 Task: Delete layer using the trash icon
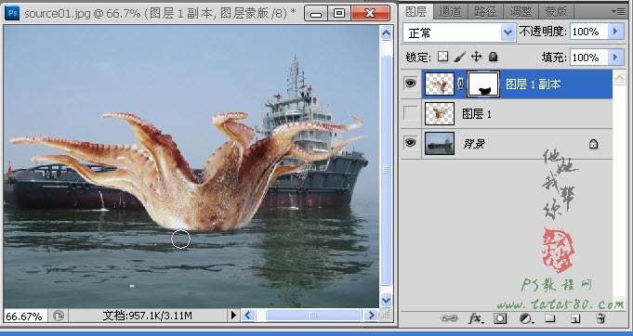[x=600, y=318]
